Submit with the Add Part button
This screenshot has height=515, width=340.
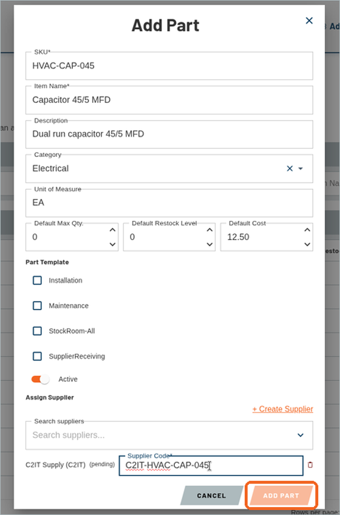(x=281, y=496)
